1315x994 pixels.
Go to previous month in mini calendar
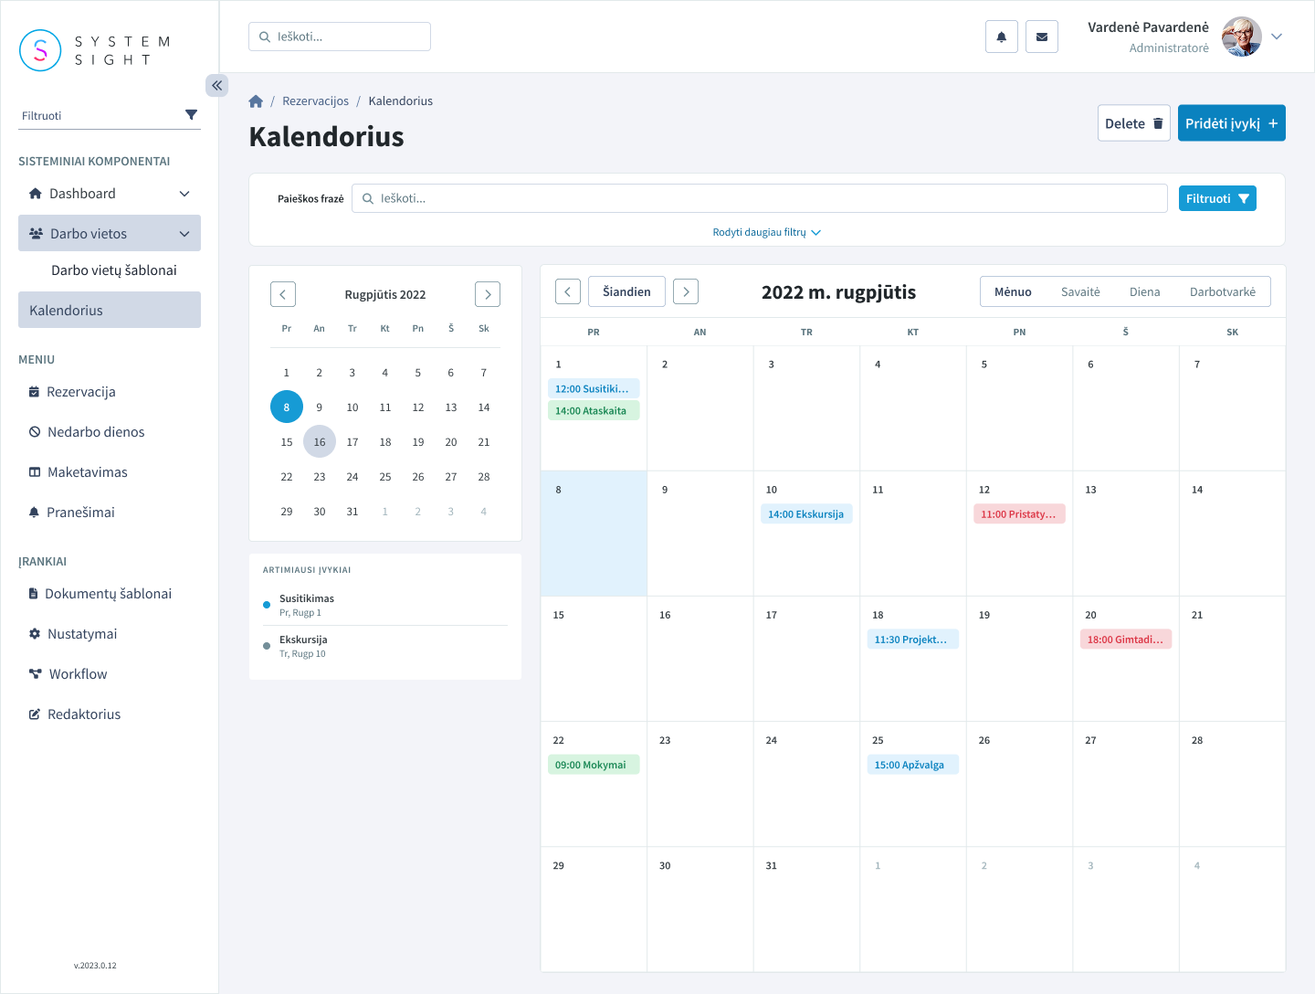[x=283, y=294]
